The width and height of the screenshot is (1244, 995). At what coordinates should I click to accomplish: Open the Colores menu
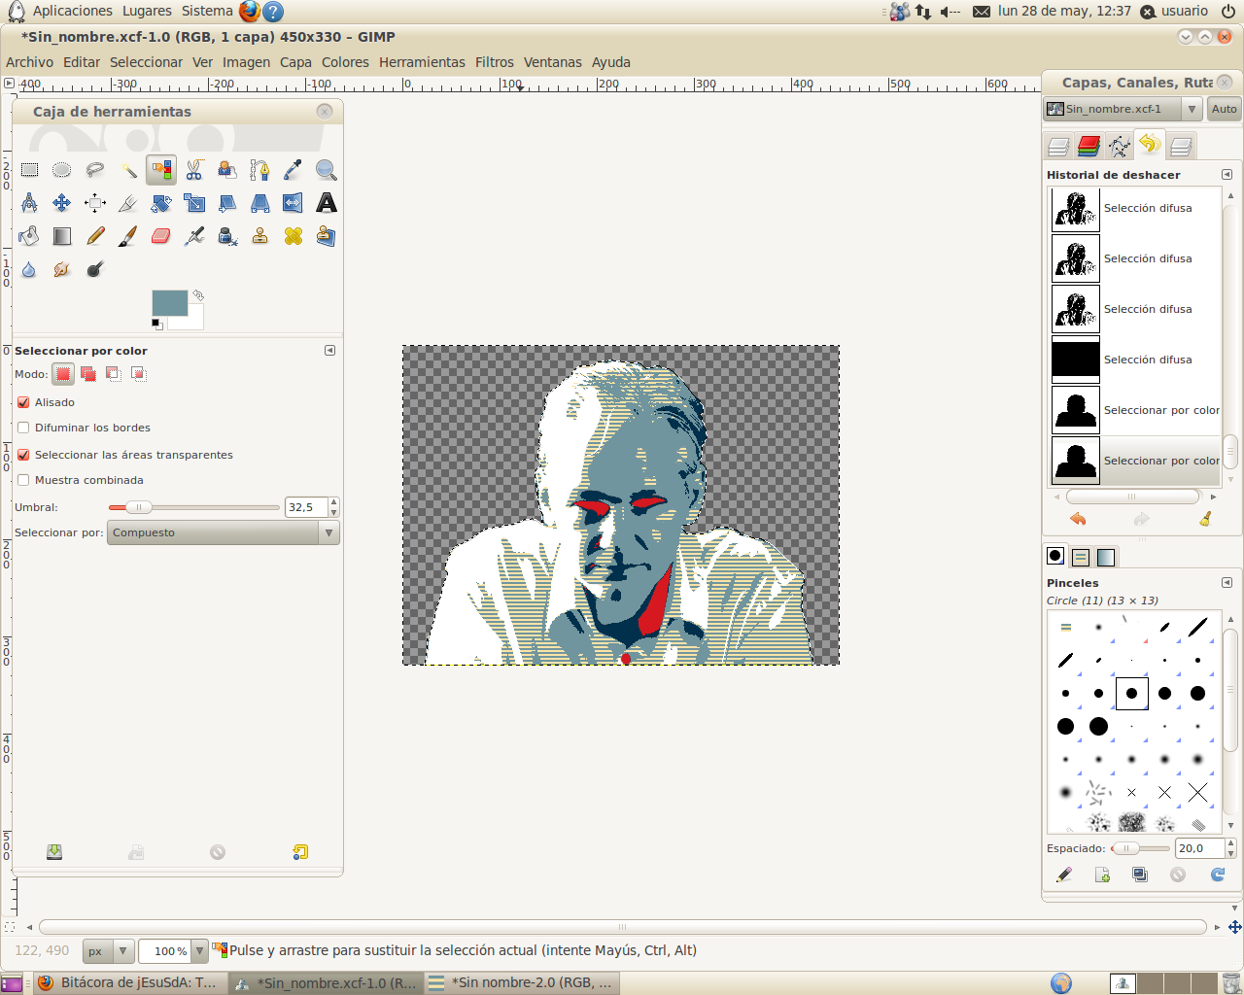345,62
